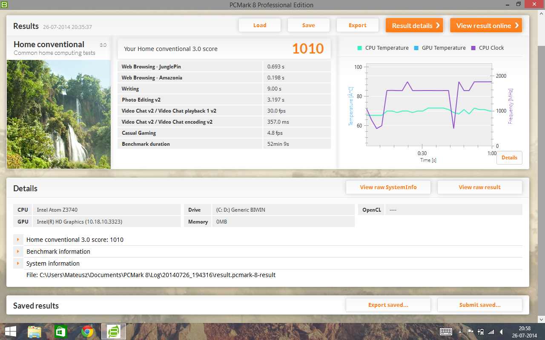Screen dimensions: 545x340
Task: Select the Web Browsing - Amazonia row
Action: [224, 78]
